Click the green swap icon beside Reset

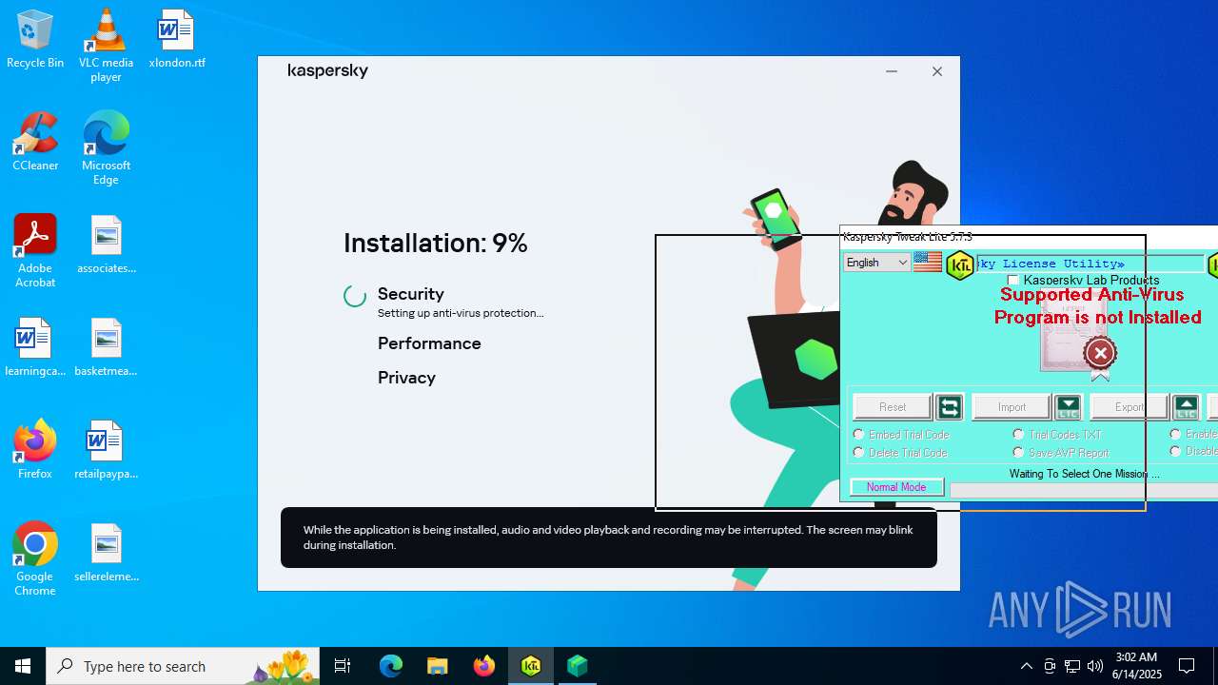(949, 407)
